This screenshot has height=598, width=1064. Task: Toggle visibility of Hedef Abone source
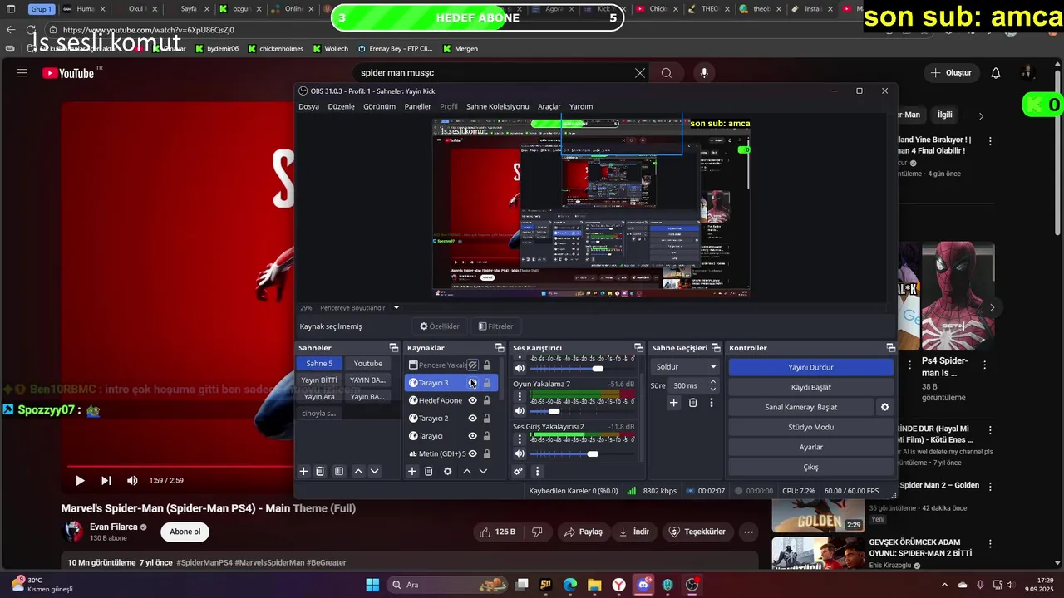pyautogui.click(x=472, y=400)
